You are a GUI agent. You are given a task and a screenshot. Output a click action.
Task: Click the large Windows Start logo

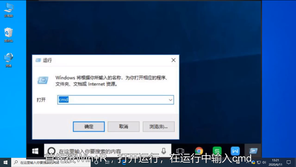(x=35, y=151)
